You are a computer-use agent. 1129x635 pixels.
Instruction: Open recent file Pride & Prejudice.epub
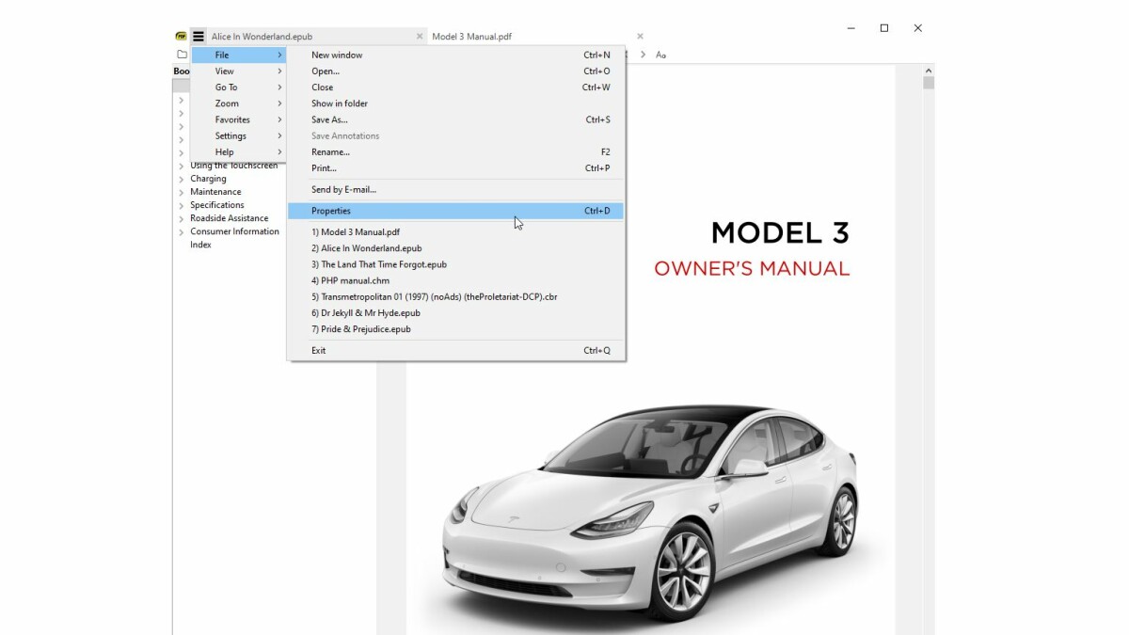pyautogui.click(x=456, y=329)
